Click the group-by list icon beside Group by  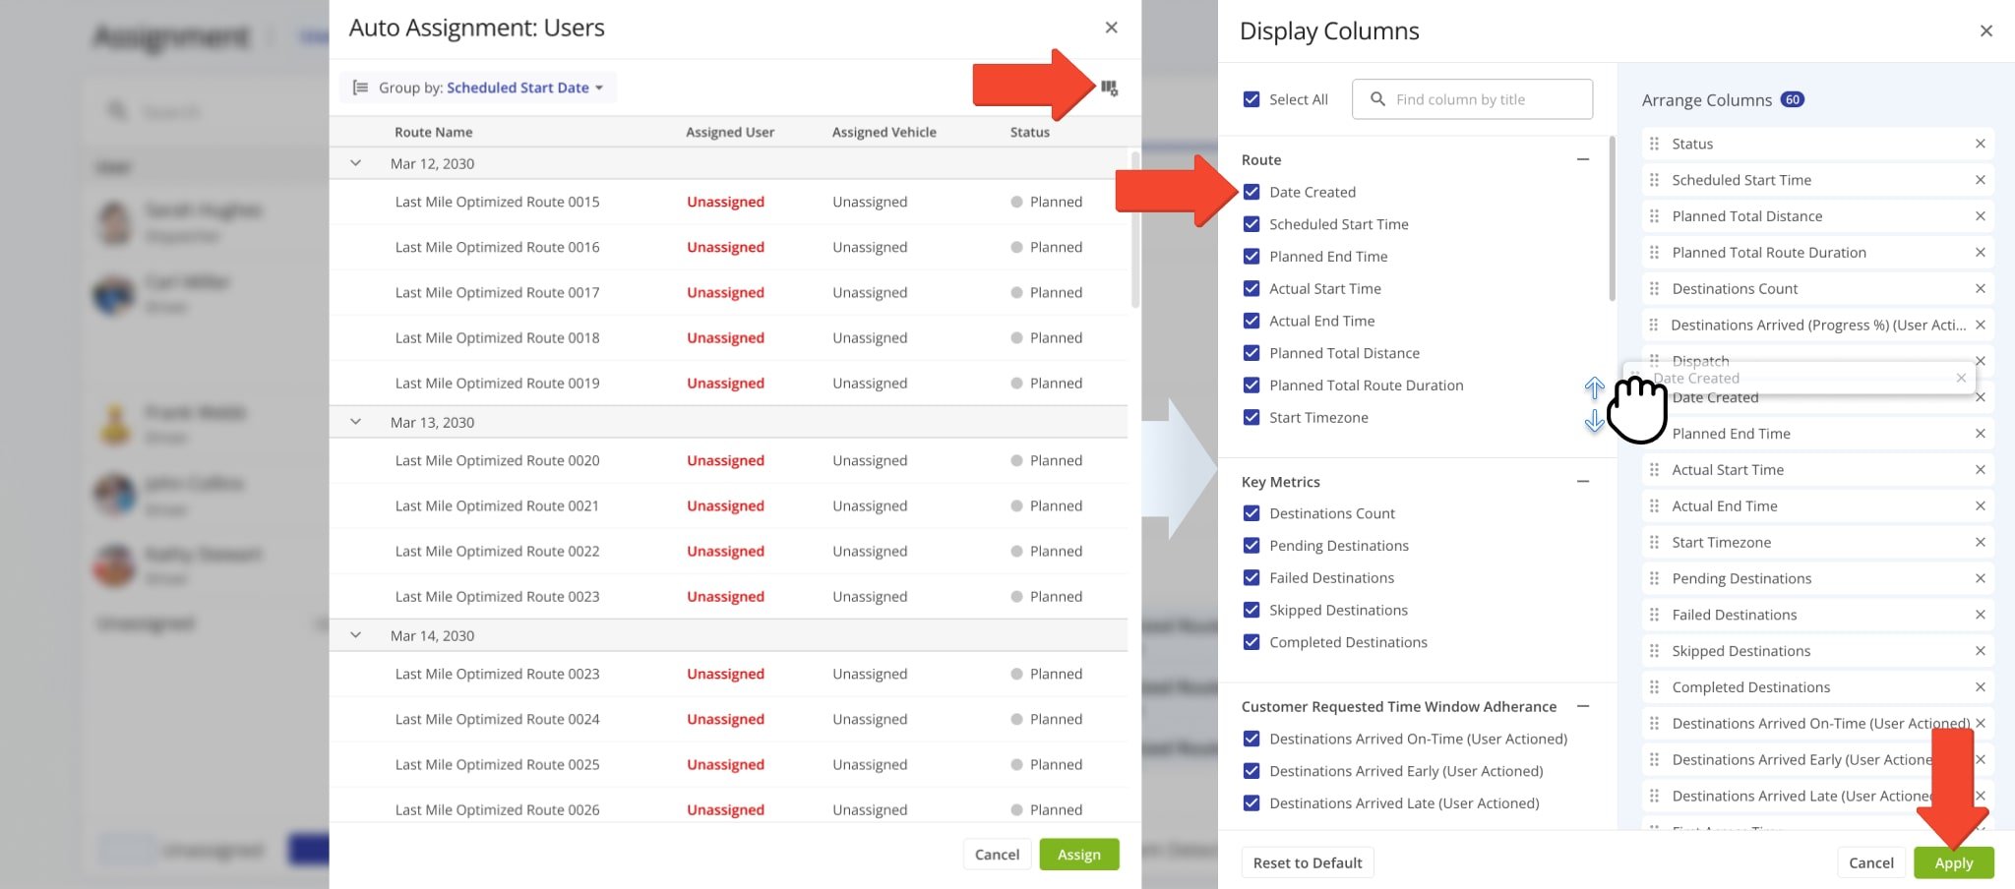(361, 87)
